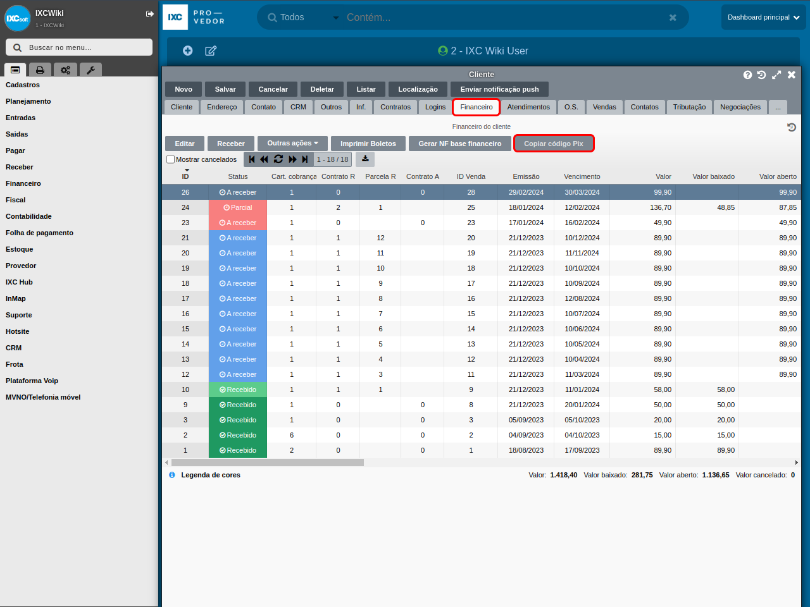Screen dimensions: 810x607
Task: Click the history icon in Cliente title bar
Action: point(761,75)
